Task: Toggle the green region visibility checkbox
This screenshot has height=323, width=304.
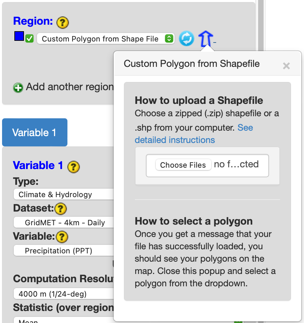Action: coord(29,39)
